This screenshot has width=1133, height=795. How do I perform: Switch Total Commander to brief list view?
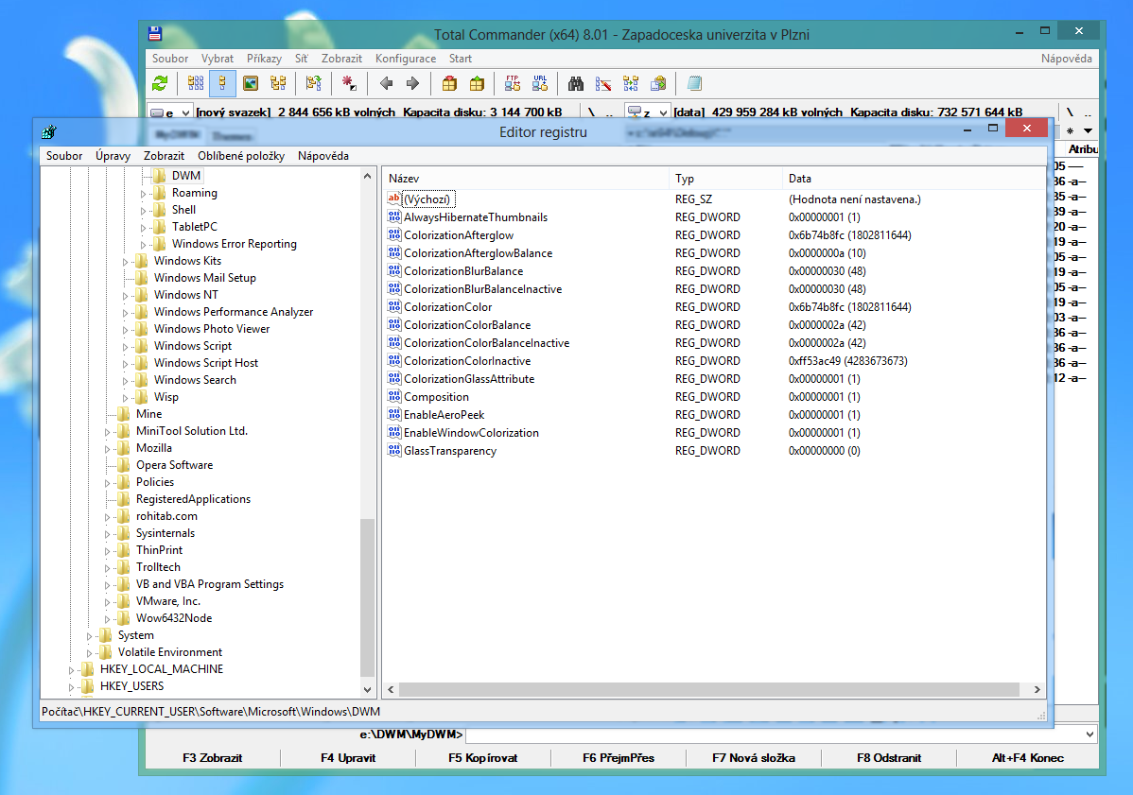coord(196,84)
